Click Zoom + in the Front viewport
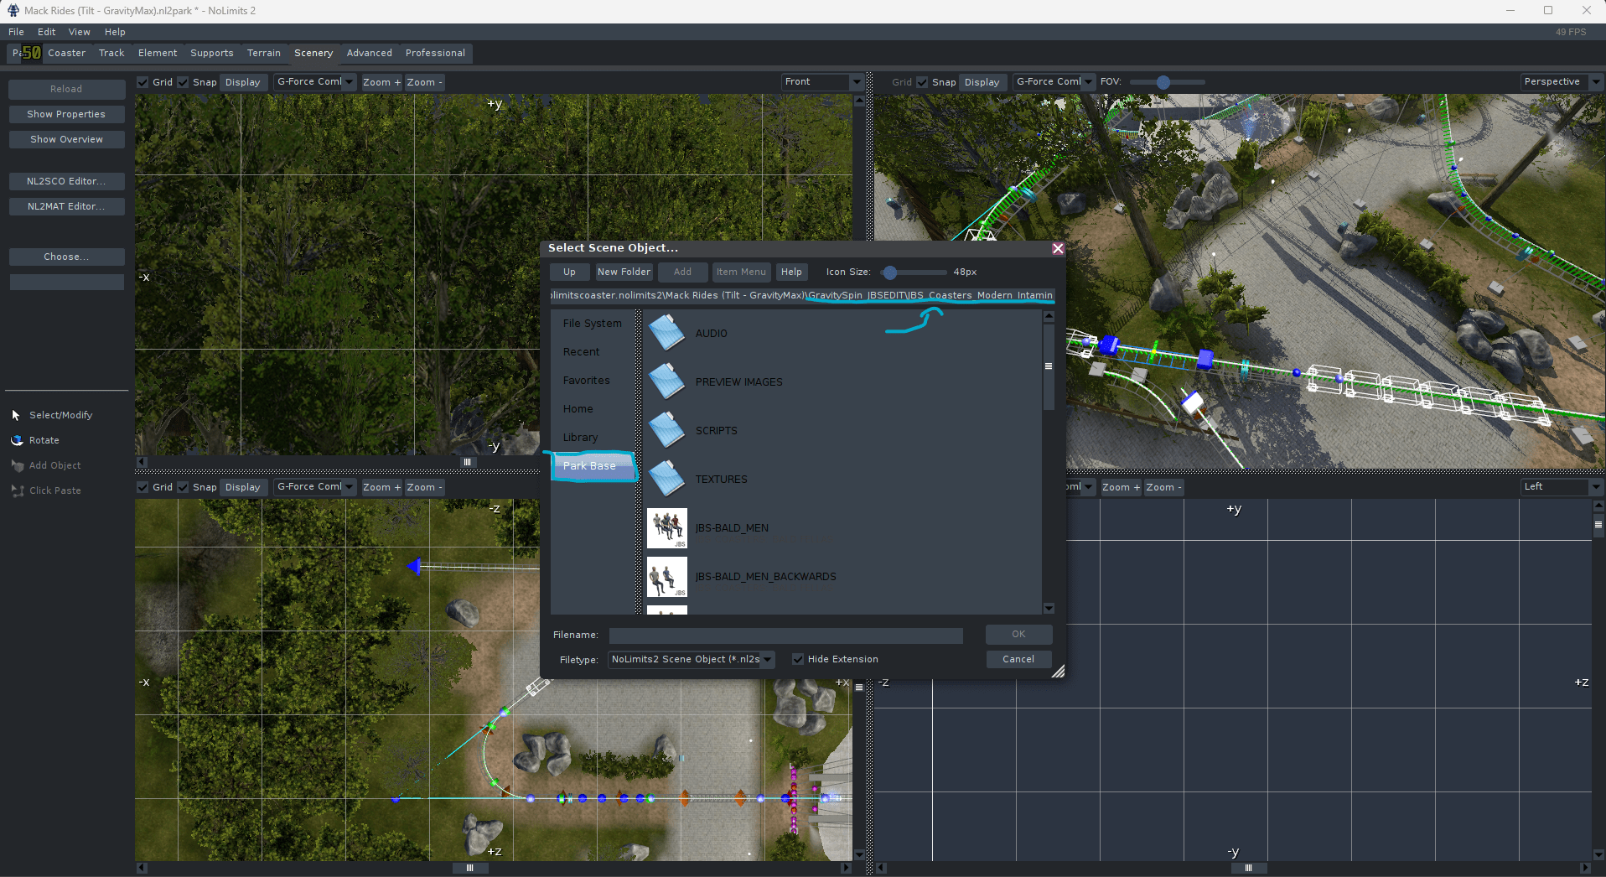The image size is (1606, 877). tap(381, 82)
